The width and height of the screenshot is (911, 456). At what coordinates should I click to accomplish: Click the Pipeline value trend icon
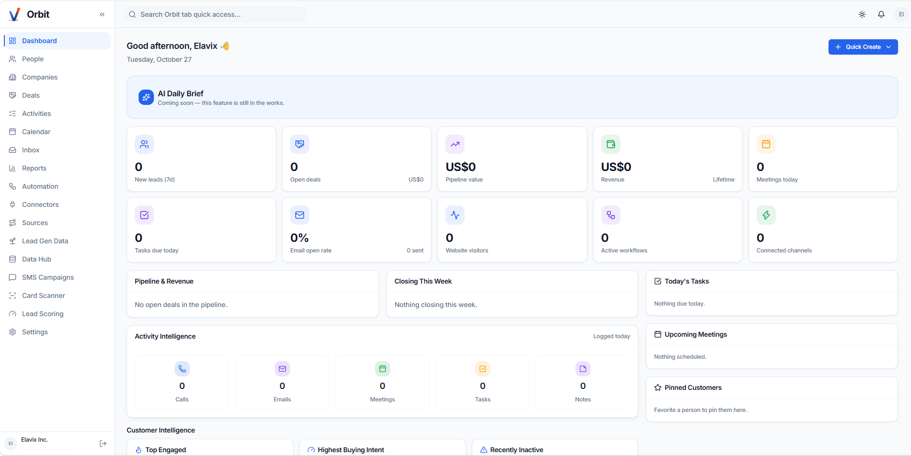click(x=455, y=144)
